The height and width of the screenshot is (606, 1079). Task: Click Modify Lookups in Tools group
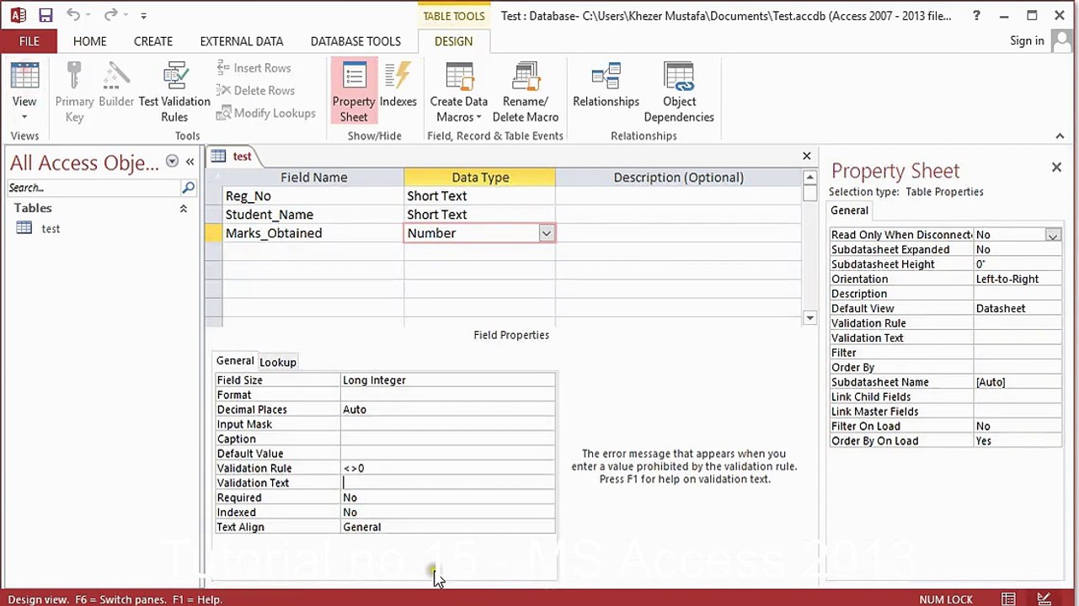coord(266,113)
